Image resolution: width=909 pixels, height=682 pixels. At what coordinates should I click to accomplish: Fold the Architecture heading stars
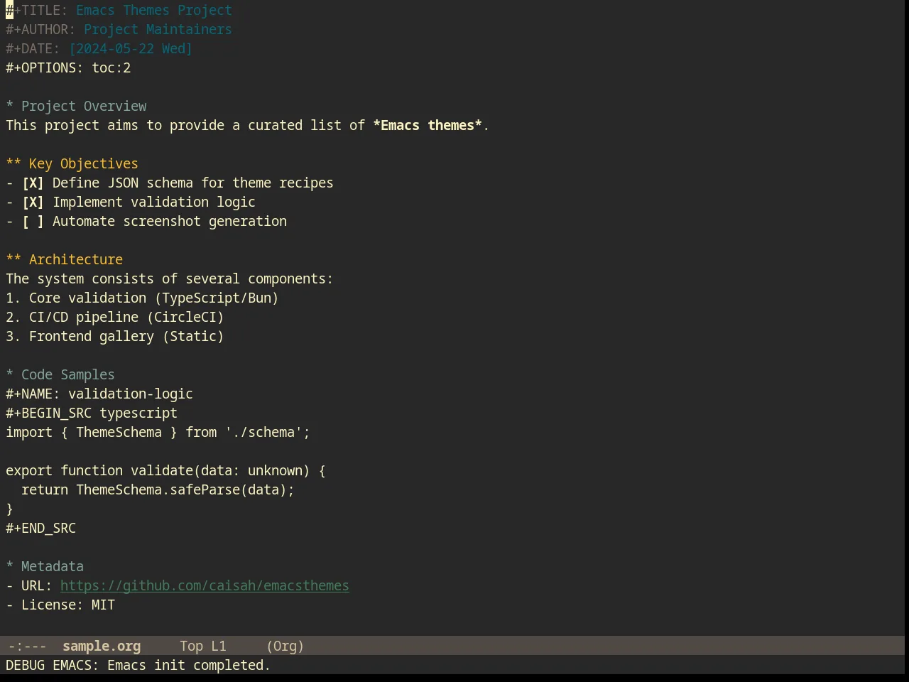(x=13, y=260)
